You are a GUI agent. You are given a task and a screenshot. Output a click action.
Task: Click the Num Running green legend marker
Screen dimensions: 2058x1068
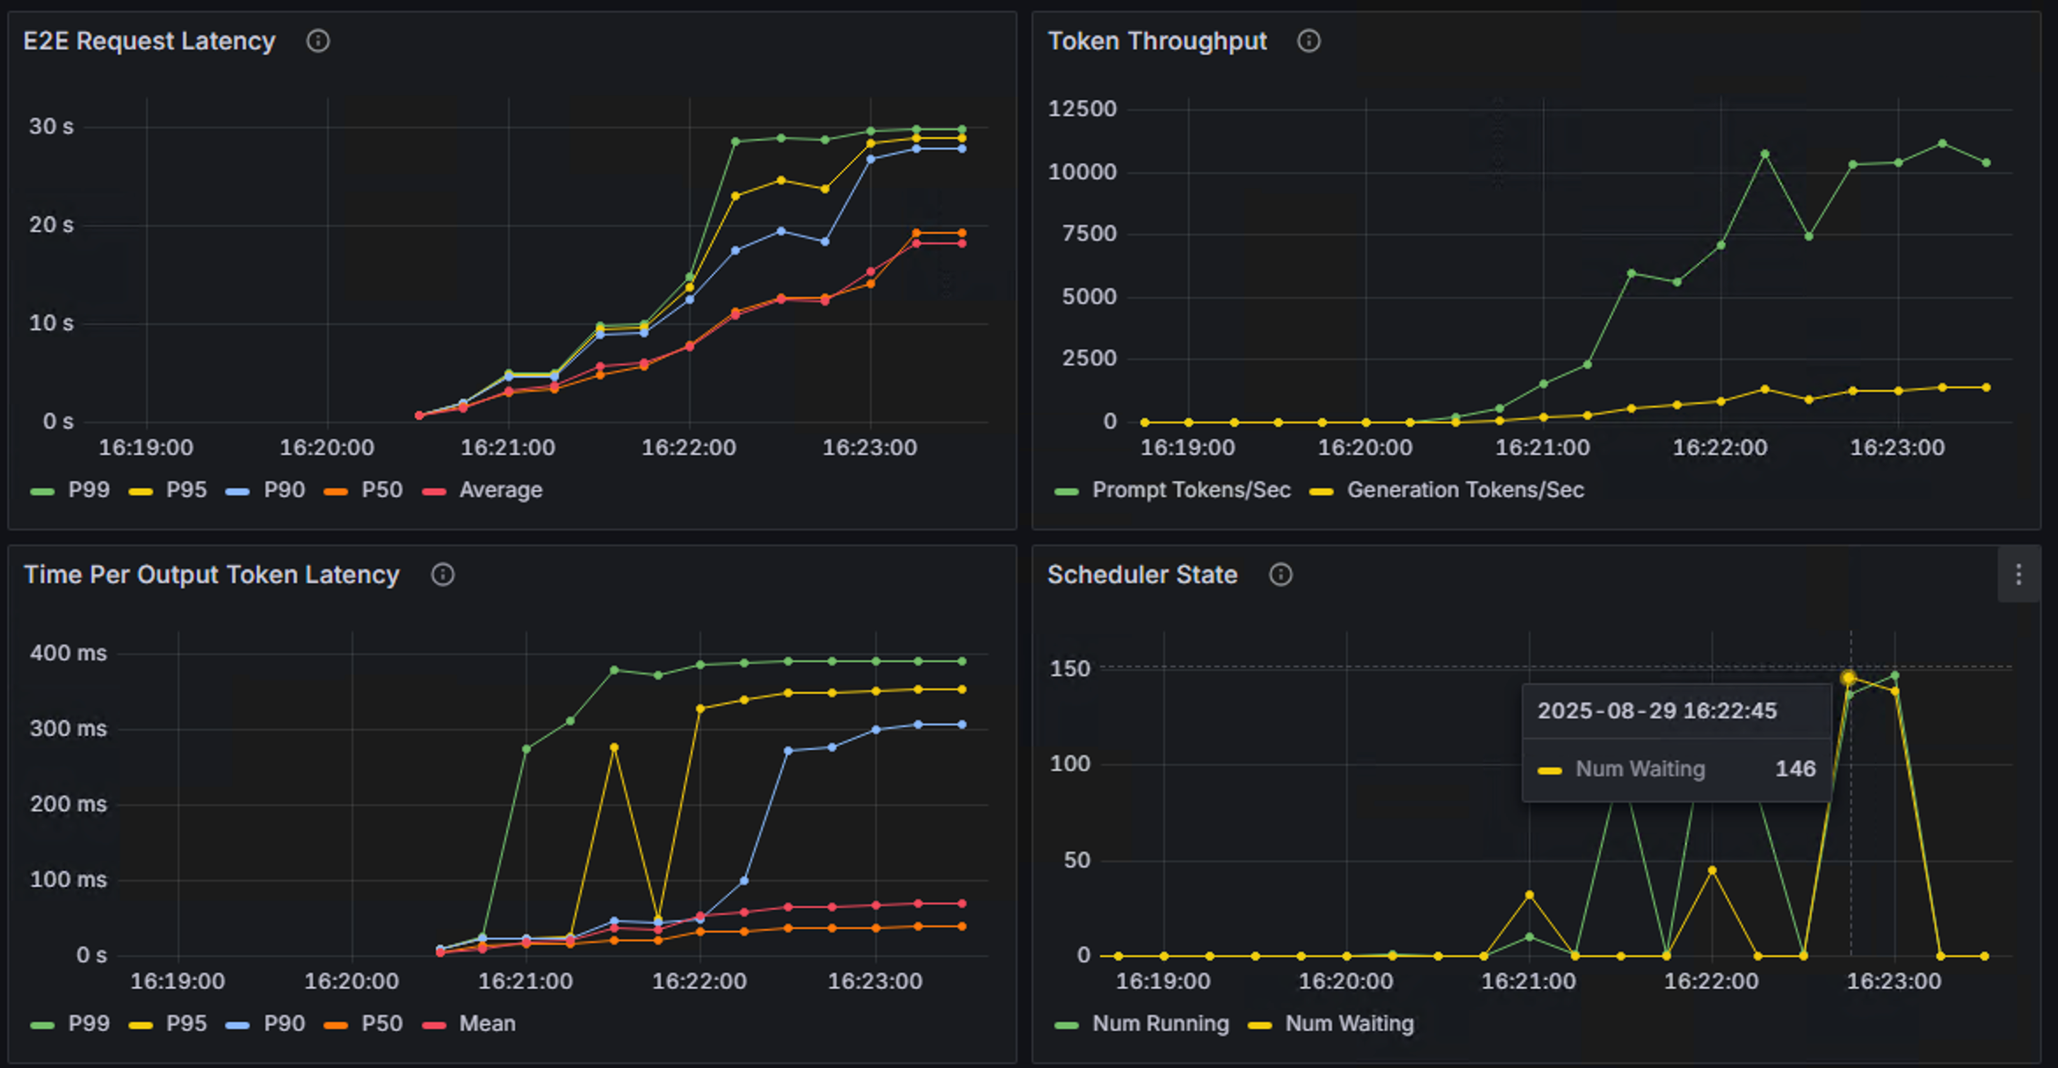click(x=1066, y=1023)
